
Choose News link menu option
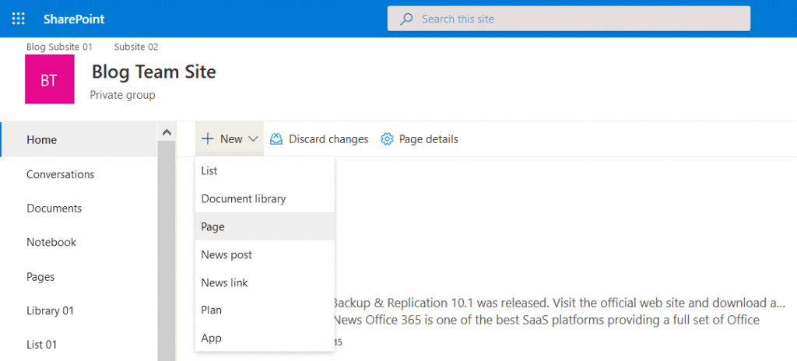pos(224,282)
